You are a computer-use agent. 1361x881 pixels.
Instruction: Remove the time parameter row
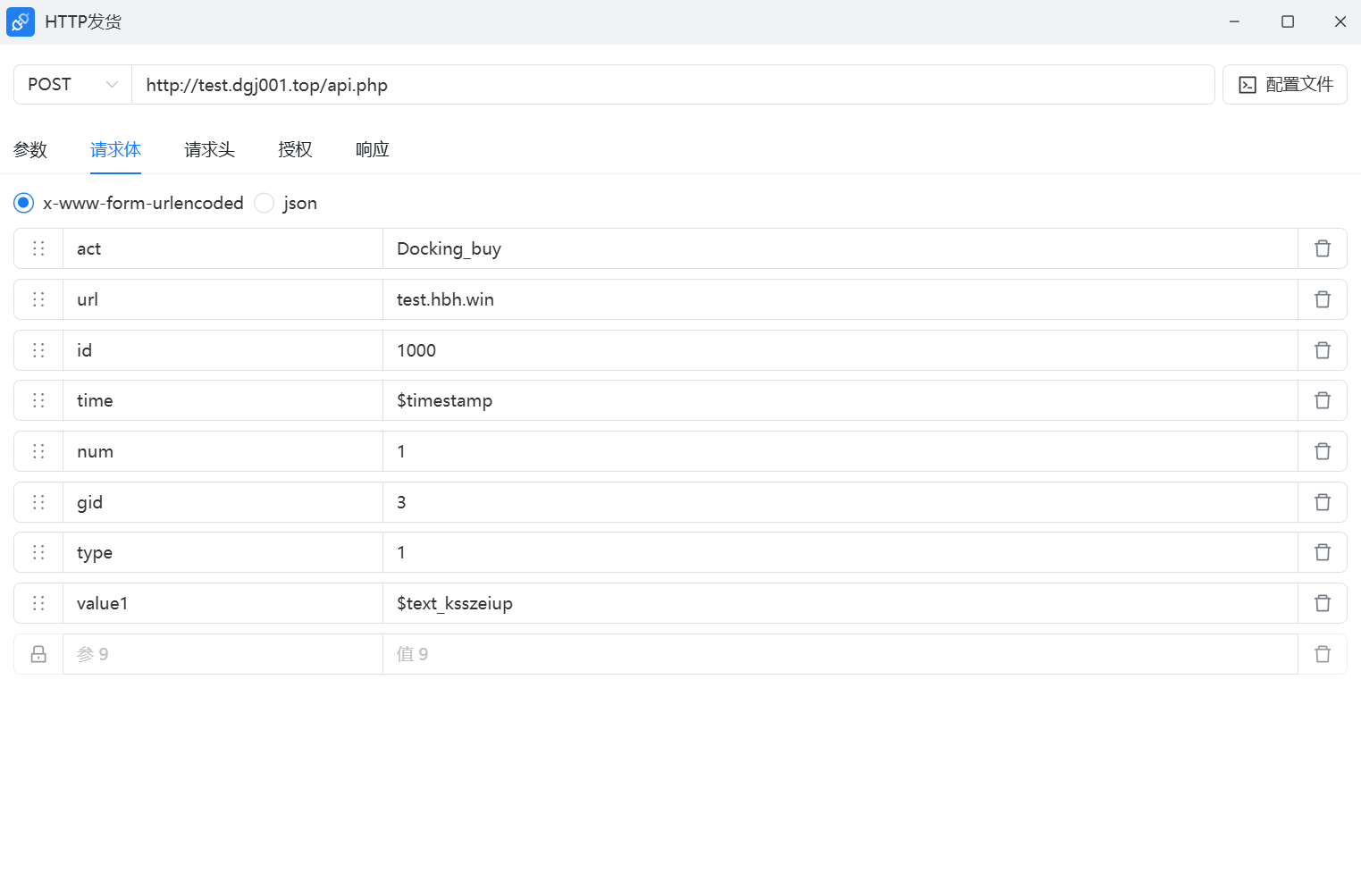pos(1323,400)
